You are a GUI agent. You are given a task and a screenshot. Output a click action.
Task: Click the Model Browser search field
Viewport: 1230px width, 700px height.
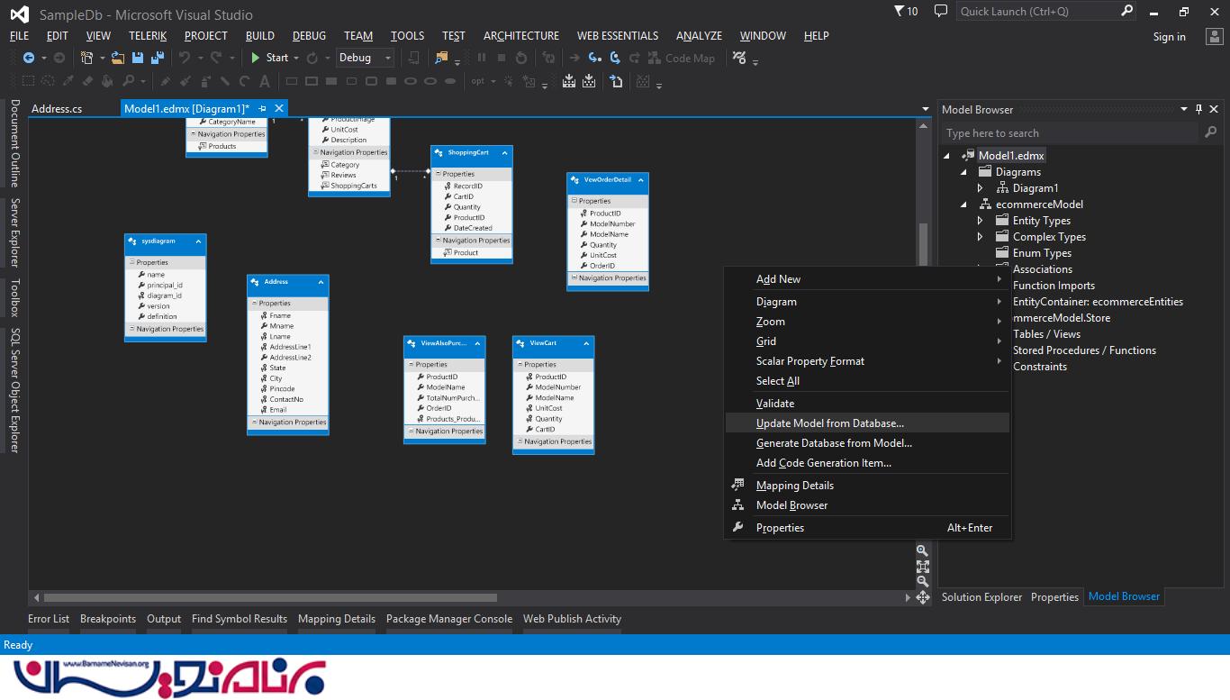coord(1072,133)
